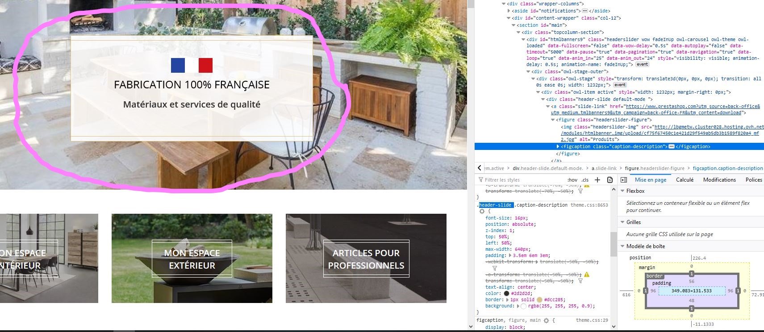Collapse owl-stage-outer div node
This screenshot has width=764, height=332.
(528, 71)
